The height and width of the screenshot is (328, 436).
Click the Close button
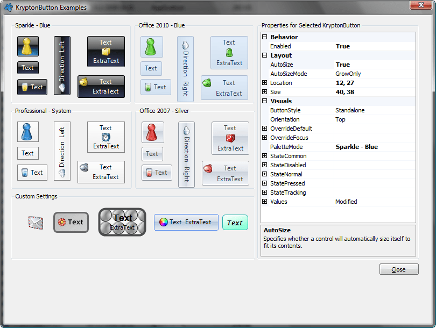point(399,269)
